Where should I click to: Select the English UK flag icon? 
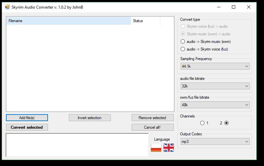point(168,148)
